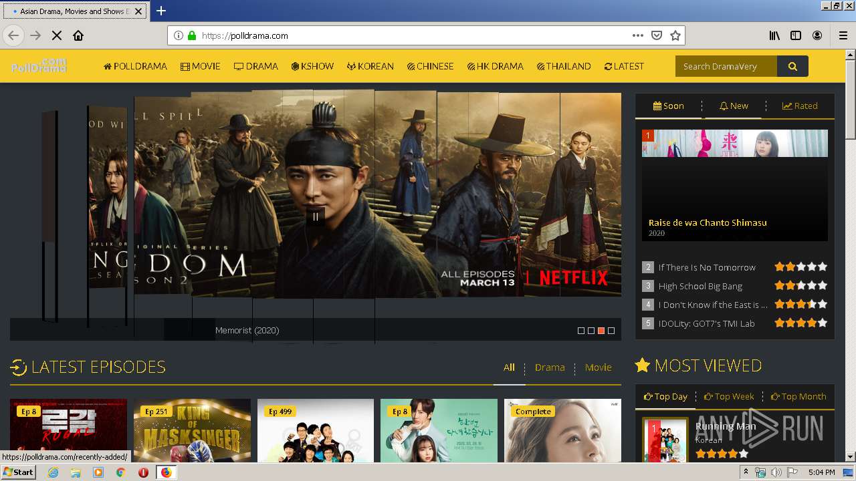Open the Ep 499 show thumbnail
The width and height of the screenshot is (856, 481).
point(316,431)
